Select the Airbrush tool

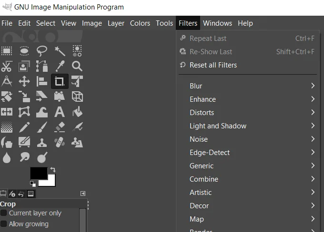(x=77, y=127)
